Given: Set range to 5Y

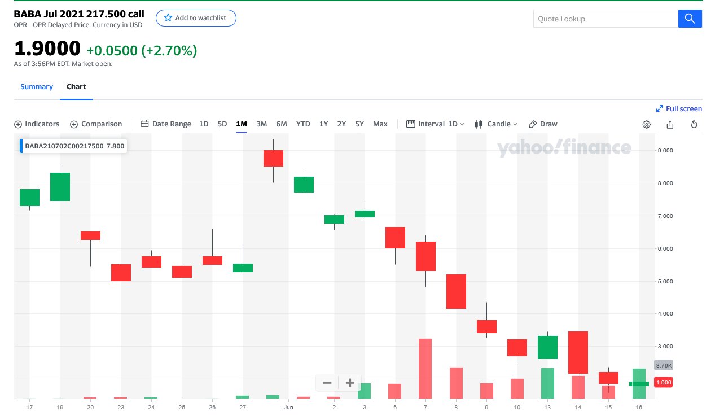Looking at the screenshot, I should [x=359, y=124].
